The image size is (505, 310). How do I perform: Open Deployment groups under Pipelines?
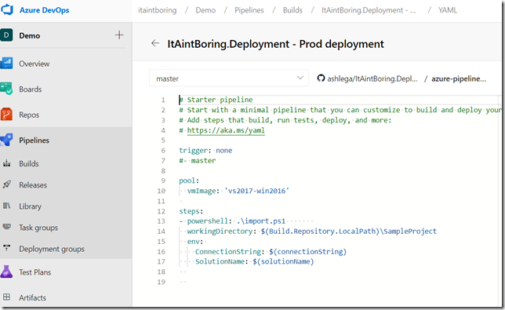[52, 249]
